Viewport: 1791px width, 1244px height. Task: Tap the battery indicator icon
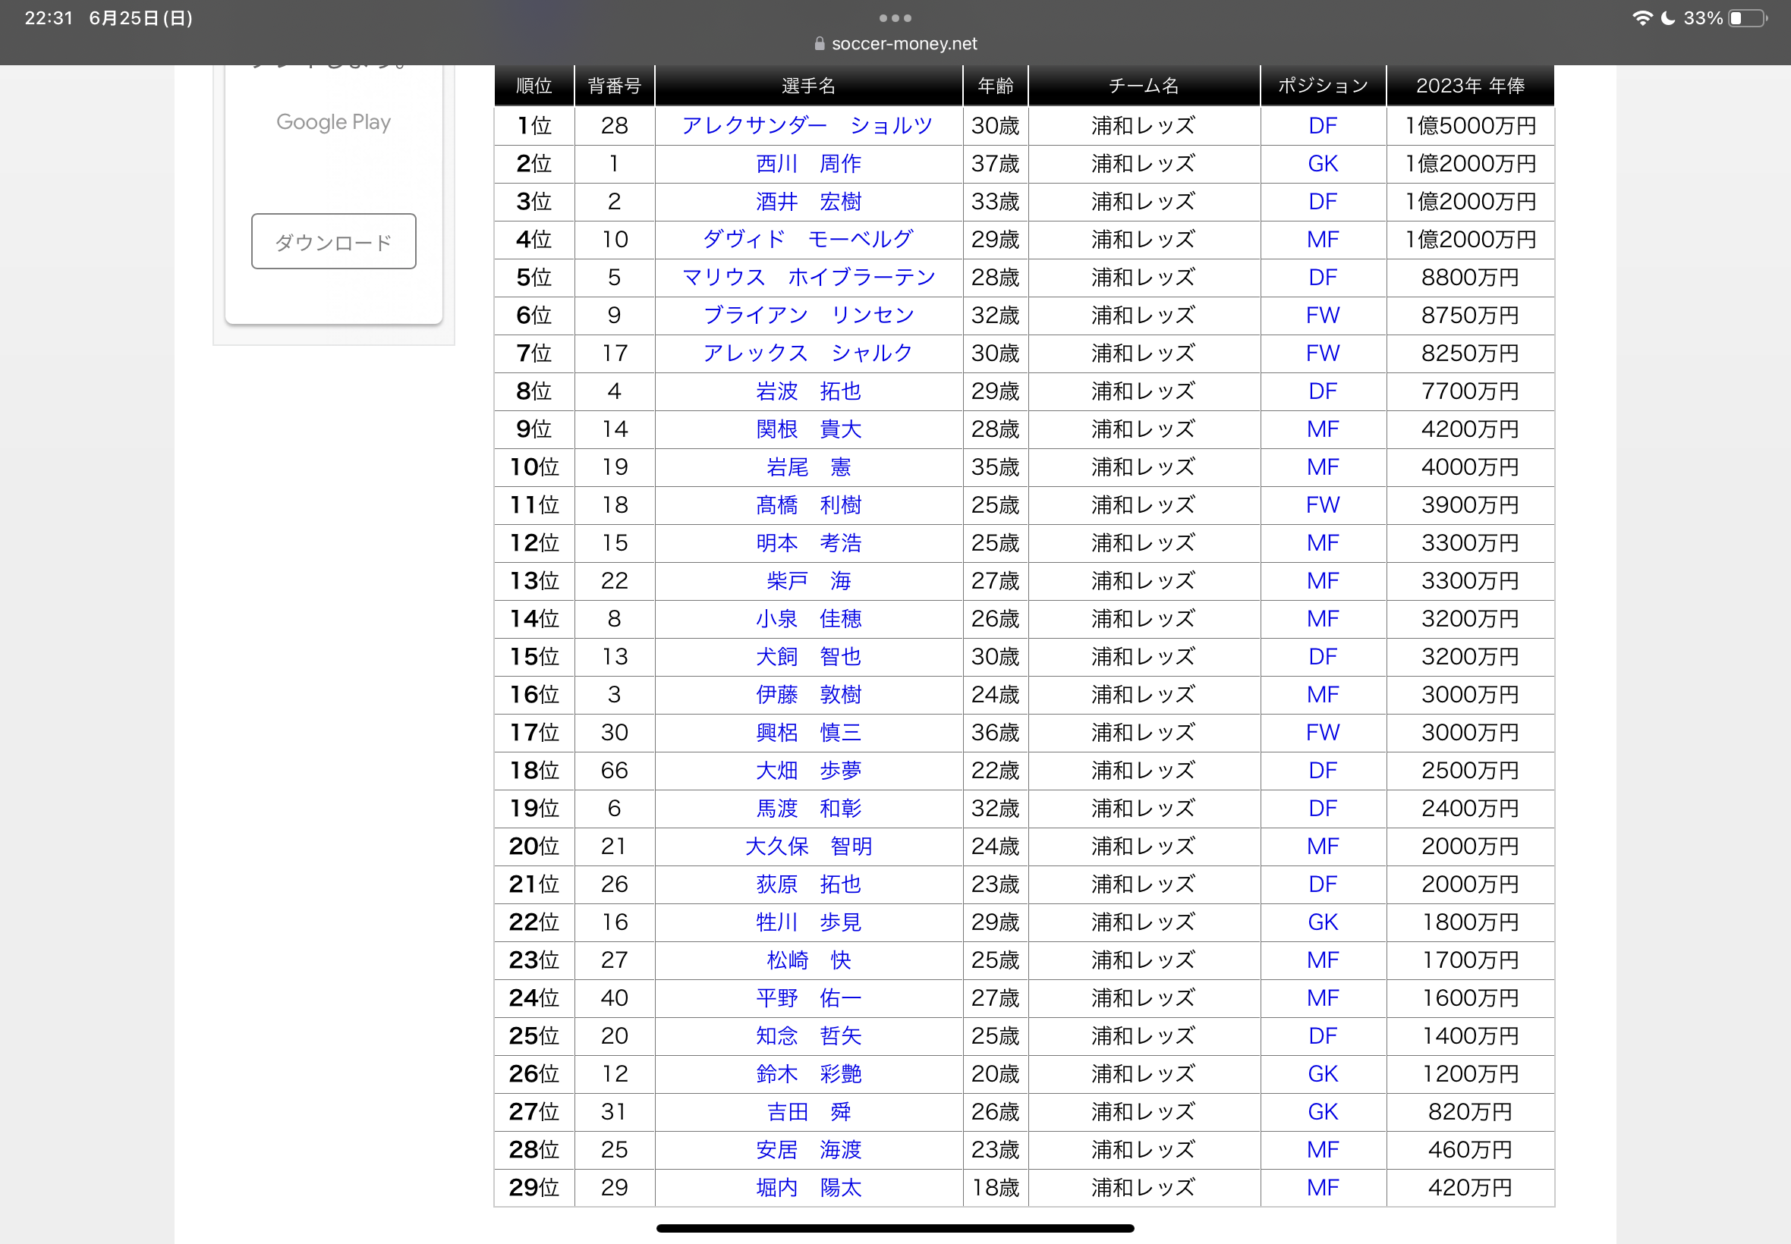pyautogui.click(x=1747, y=18)
